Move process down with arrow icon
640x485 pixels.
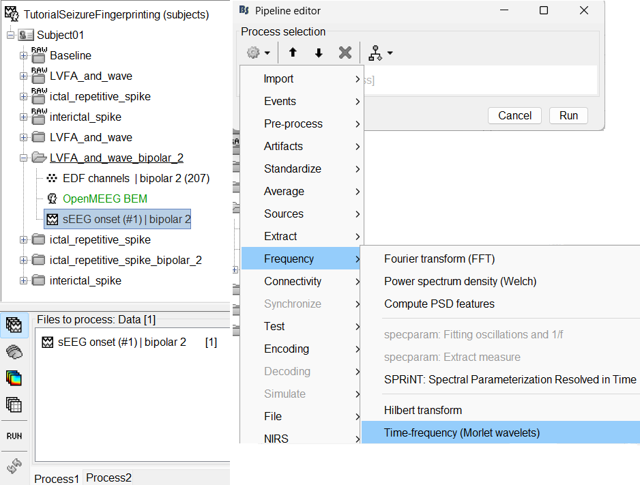[x=319, y=53]
